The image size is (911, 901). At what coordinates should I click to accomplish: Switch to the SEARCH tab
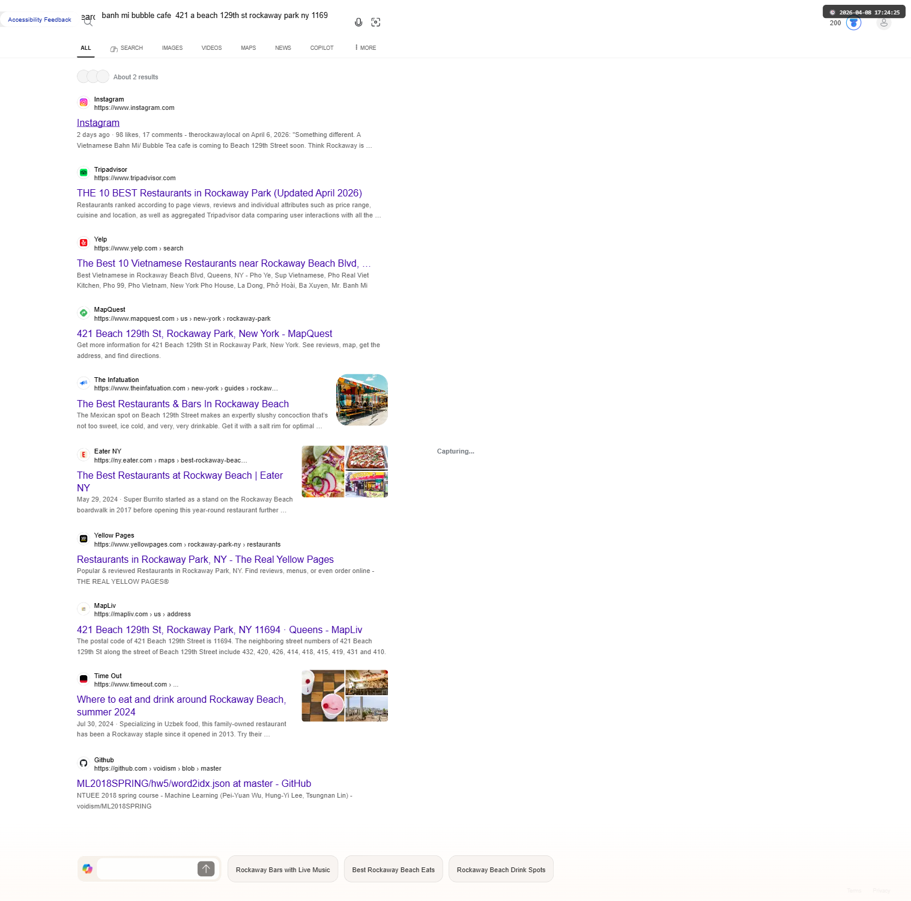126,48
